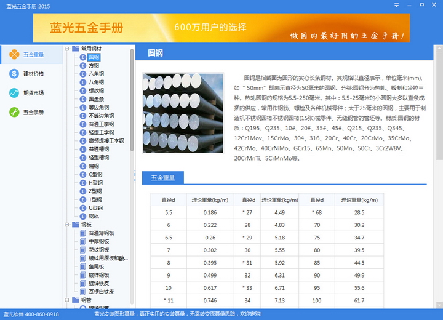Select Z型钢 in the tree
This screenshot has width=443, height=320.
pos(95,191)
